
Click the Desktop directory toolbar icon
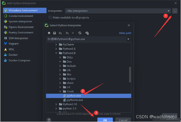click(x=54, y=33)
